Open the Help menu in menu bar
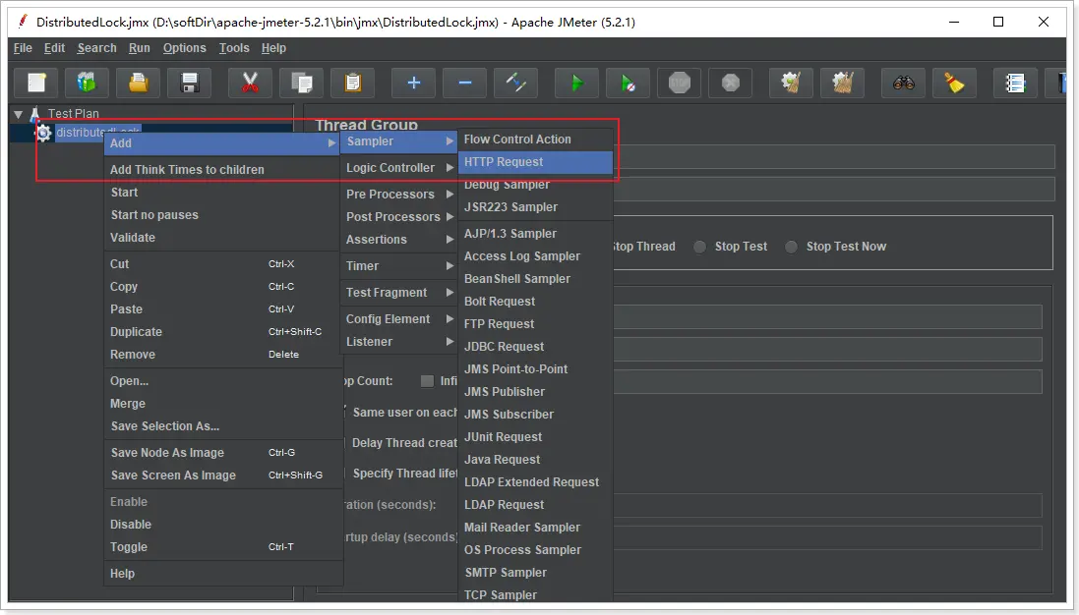The height and width of the screenshot is (615, 1079). (x=273, y=48)
